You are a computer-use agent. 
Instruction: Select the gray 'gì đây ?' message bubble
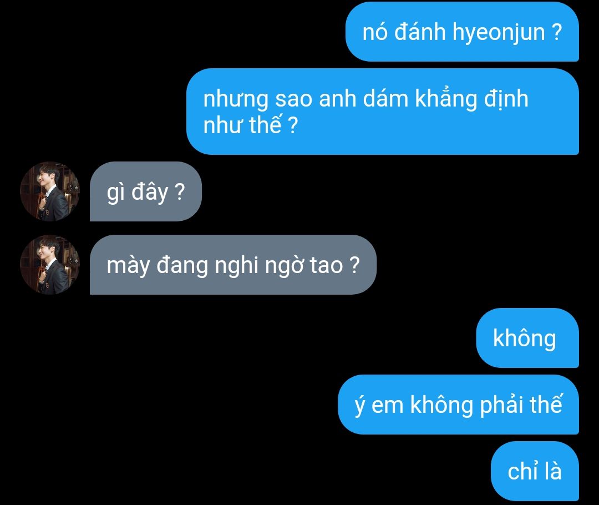pos(145,191)
